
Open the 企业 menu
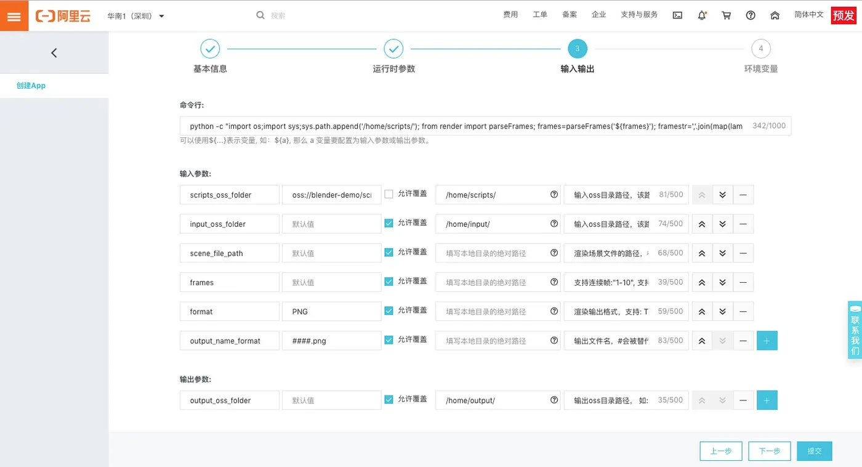click(x=598, y=15)
